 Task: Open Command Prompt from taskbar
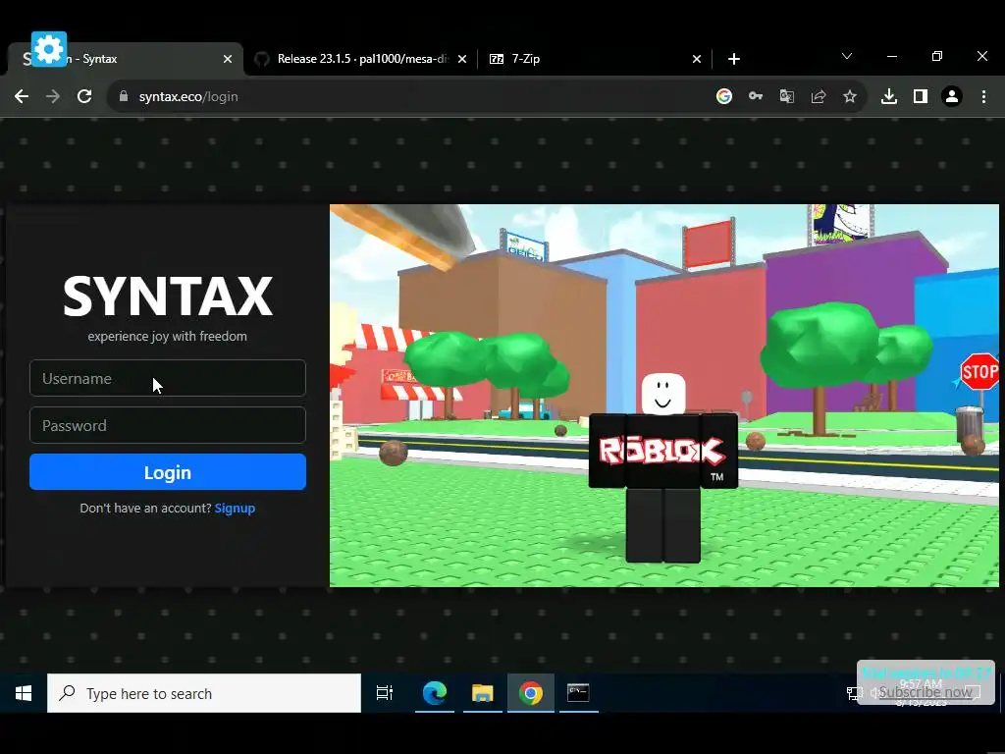pos(578,693)
